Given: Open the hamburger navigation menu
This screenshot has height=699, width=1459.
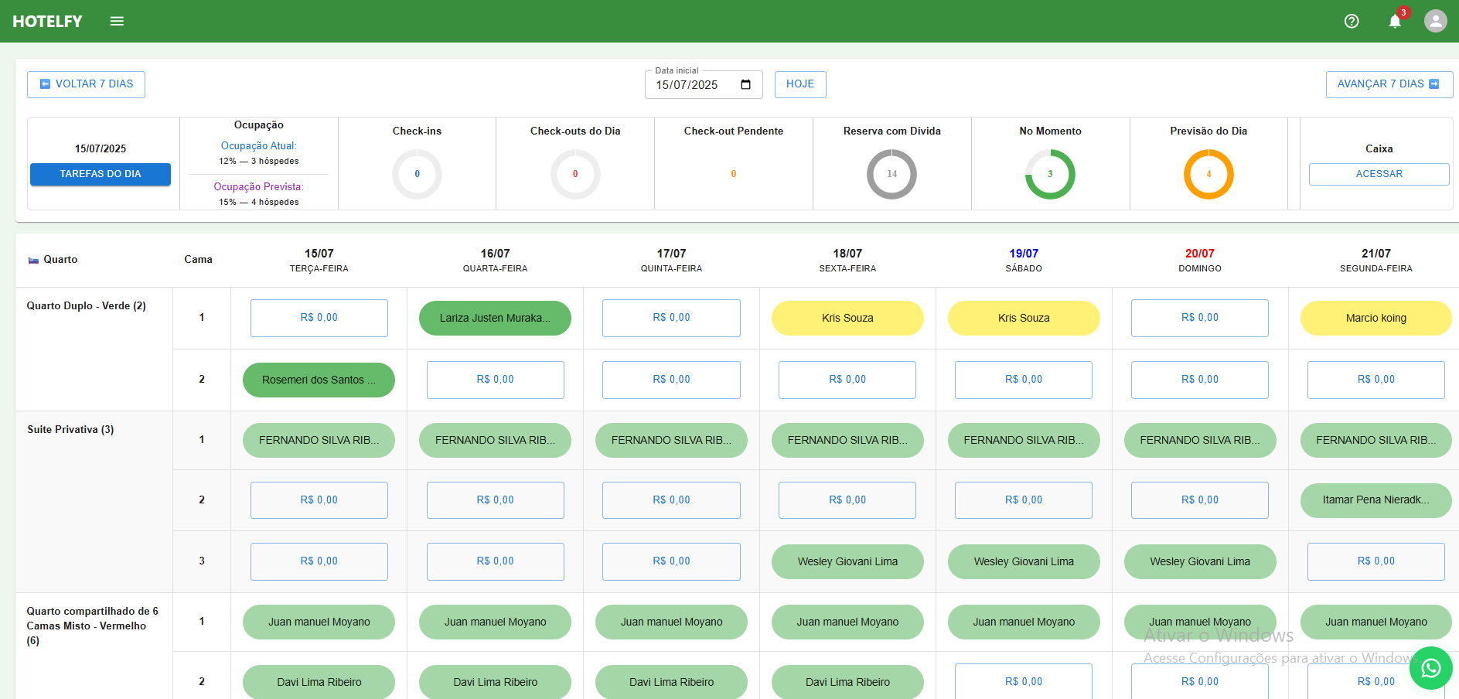Looking at the screenshot, I should [x=117, y=21].
